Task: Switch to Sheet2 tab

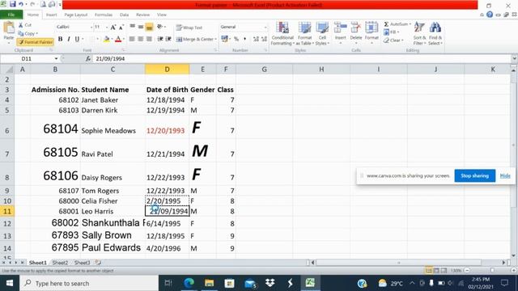Action: click(60, 263)
